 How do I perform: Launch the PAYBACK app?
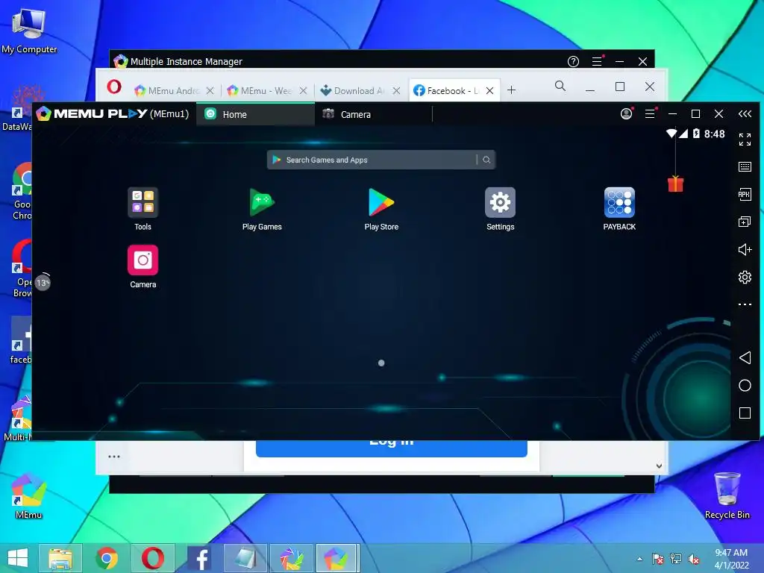point(619,202)
